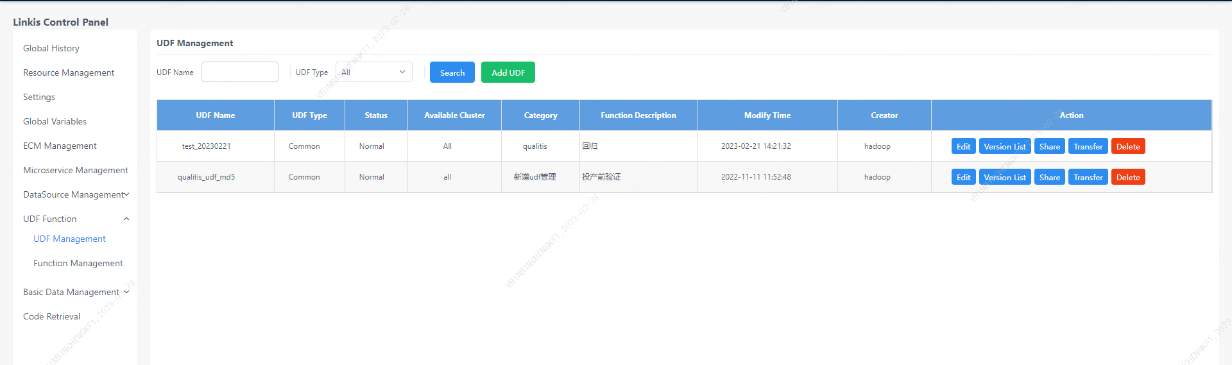
Task: Open Version List for qualitis_udf_md5
Action: pos(1004,177)
